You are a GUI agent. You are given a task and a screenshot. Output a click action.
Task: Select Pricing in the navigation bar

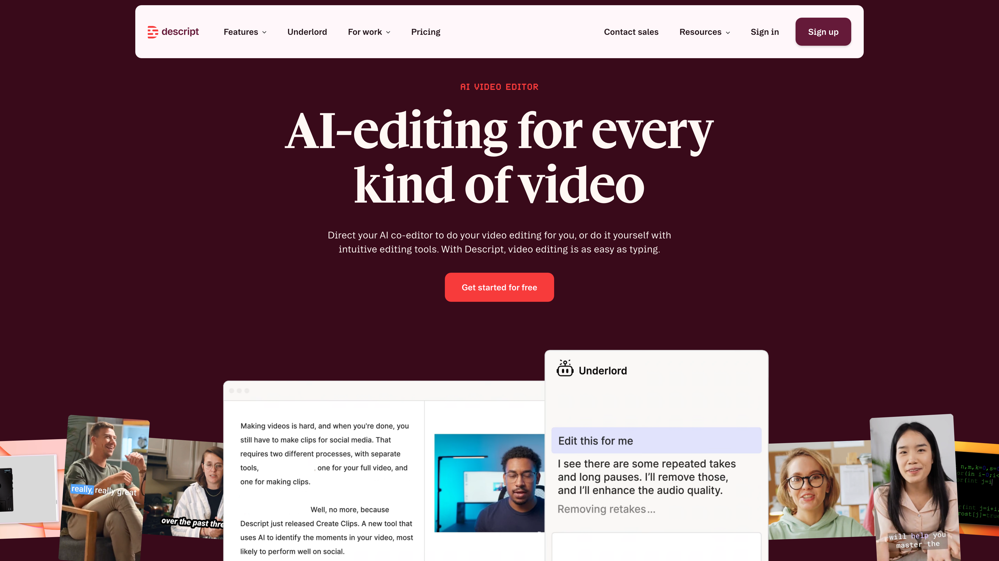click(425, 32)
